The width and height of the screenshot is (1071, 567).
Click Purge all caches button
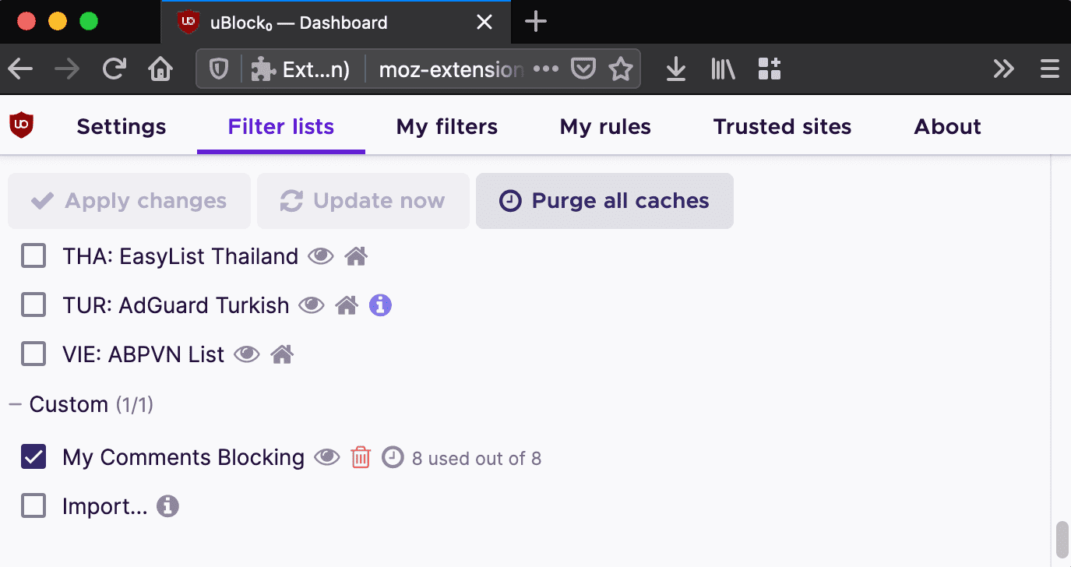(x=604, y=201)
